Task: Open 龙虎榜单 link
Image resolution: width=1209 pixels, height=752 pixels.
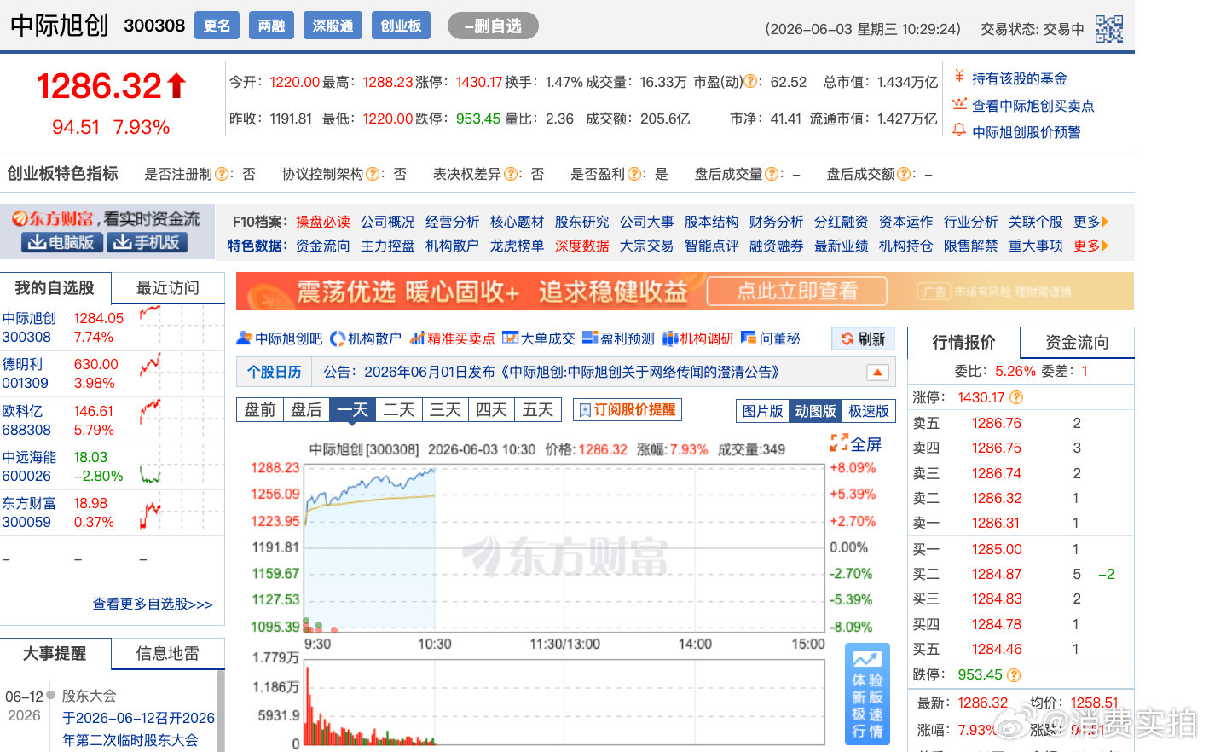Action: point(517,246)
